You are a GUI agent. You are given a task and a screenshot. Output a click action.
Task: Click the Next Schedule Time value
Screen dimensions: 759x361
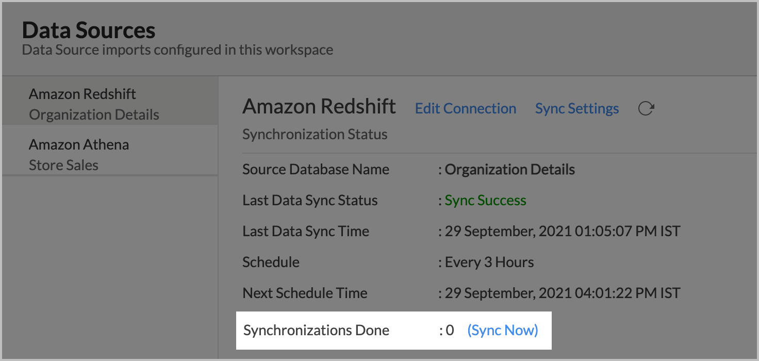(x=563, y=293)
